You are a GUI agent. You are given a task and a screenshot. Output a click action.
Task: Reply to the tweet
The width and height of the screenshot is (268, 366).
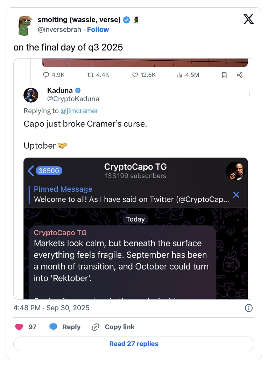point(65,327)
